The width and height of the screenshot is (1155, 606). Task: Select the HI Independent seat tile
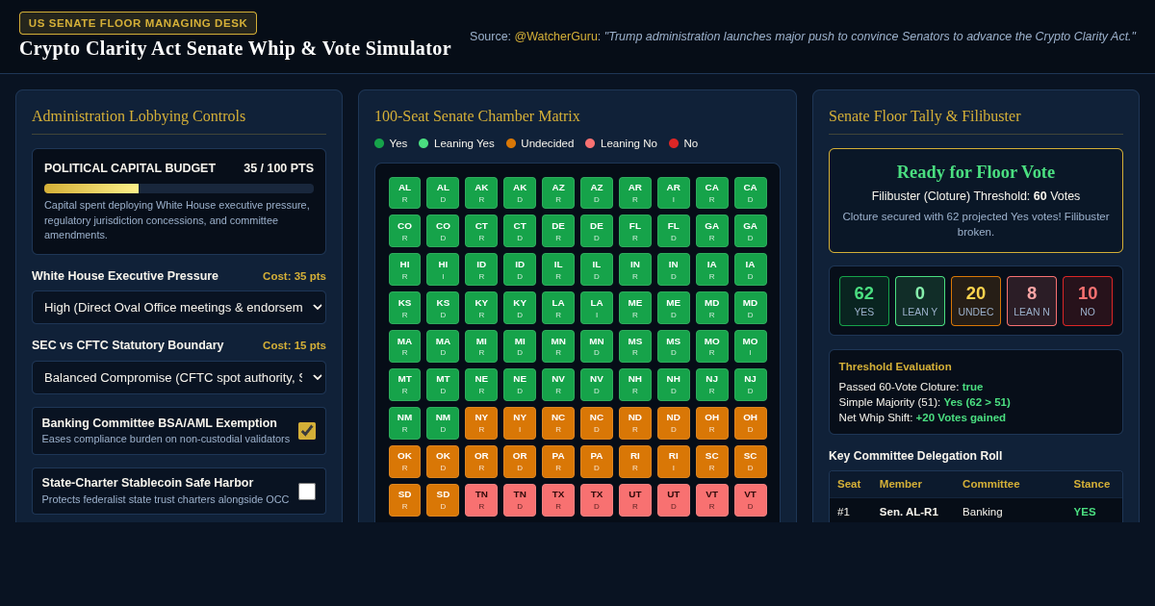[x=443, y=269]
